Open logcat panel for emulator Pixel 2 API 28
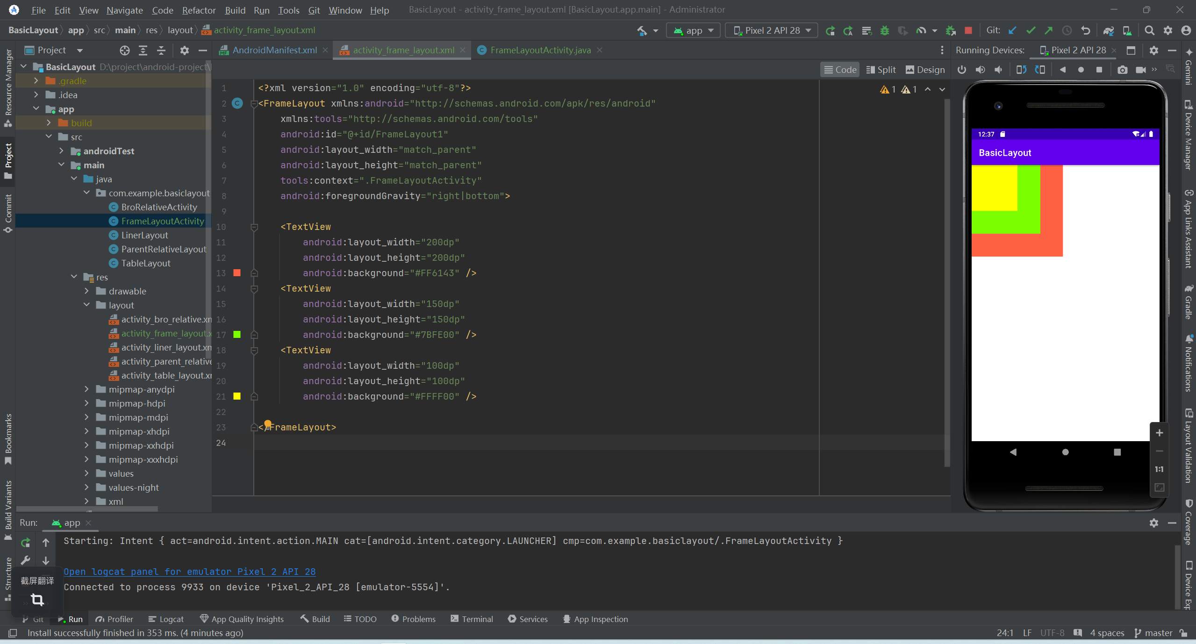This screenshot has height=644, width=1196. (x=189, y=571)
